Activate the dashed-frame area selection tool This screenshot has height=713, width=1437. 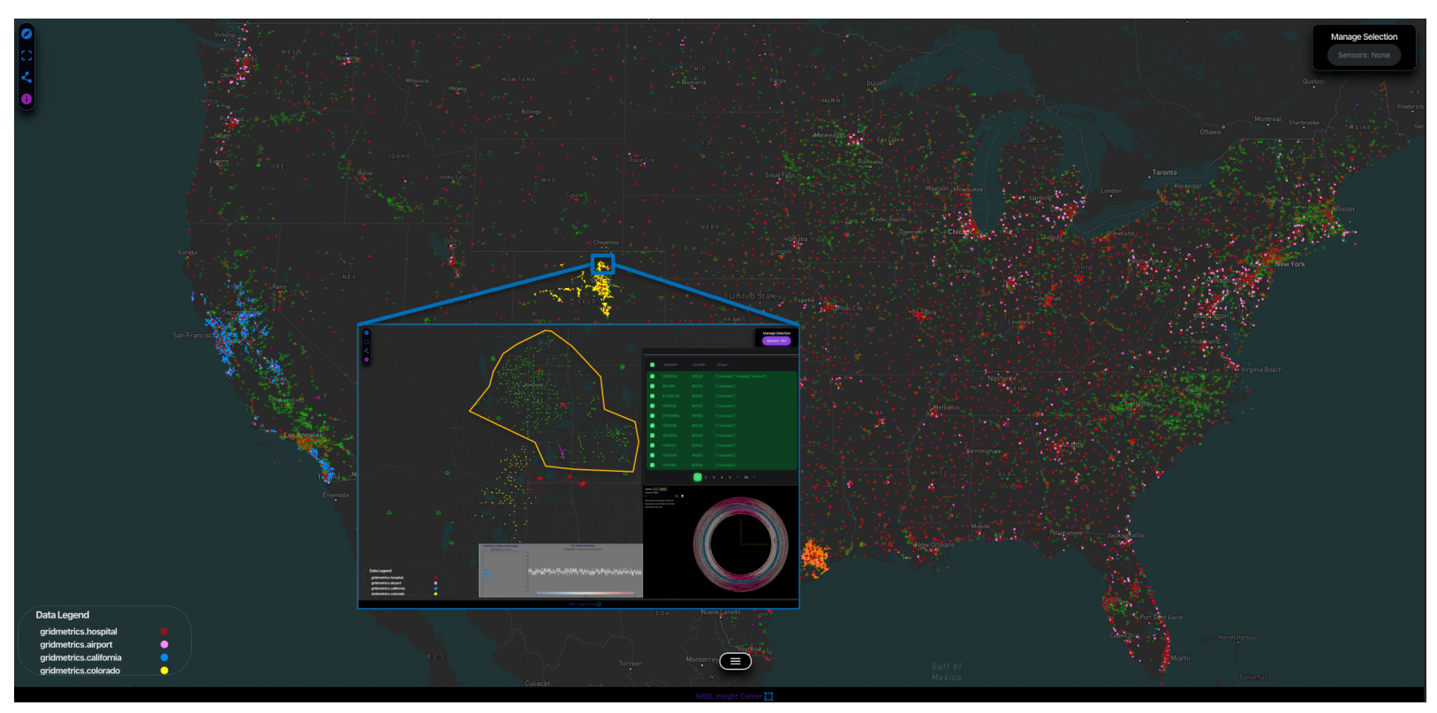click(x=26, y=55)
